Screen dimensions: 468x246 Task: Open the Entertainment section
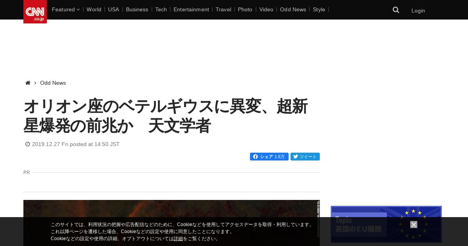(191, 9)
